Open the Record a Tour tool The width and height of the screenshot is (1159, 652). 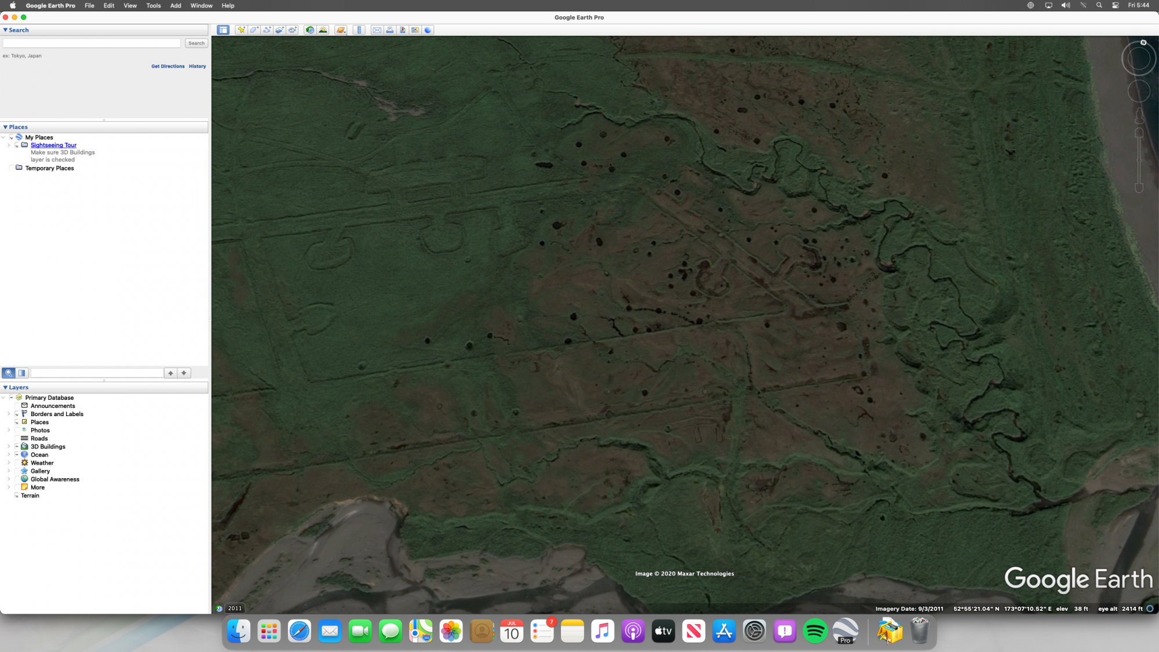tap(293, 30)
